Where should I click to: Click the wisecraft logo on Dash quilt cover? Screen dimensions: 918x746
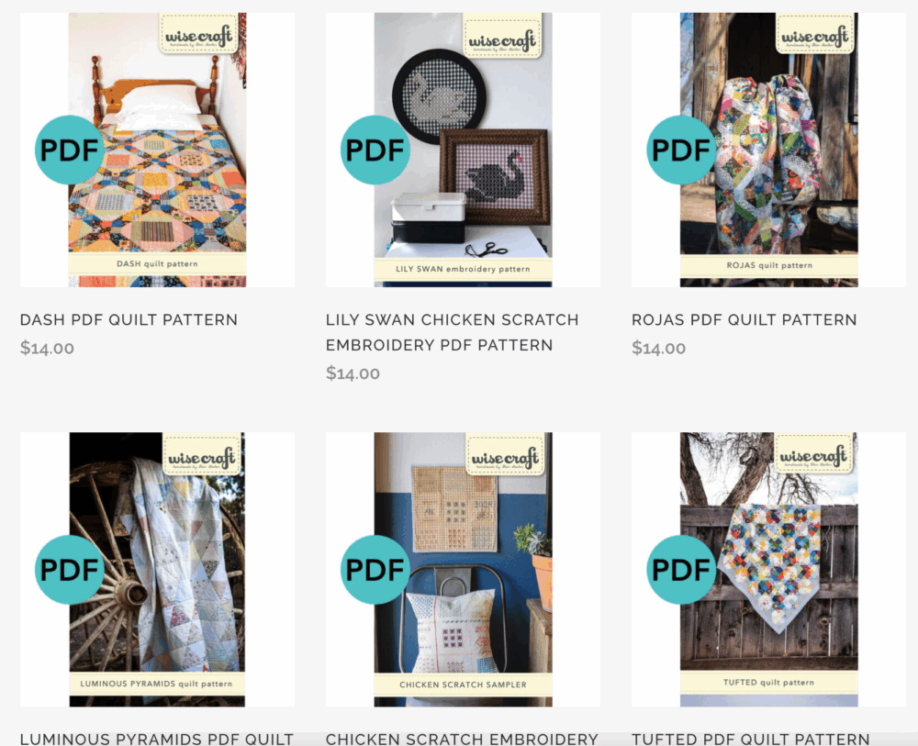coord(198,35)
